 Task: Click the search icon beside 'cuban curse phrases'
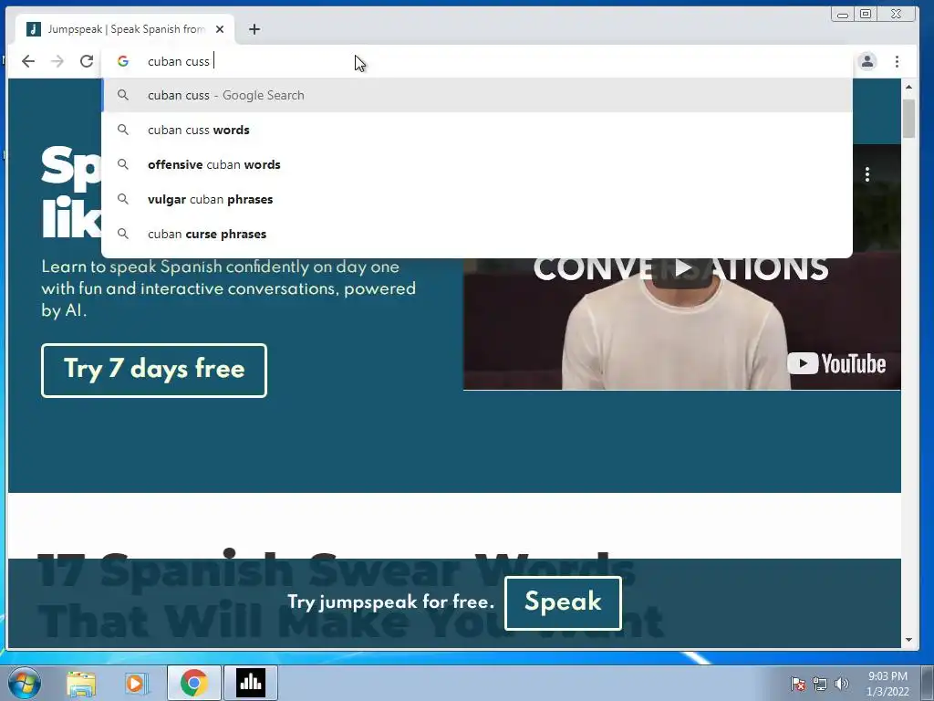123,233
